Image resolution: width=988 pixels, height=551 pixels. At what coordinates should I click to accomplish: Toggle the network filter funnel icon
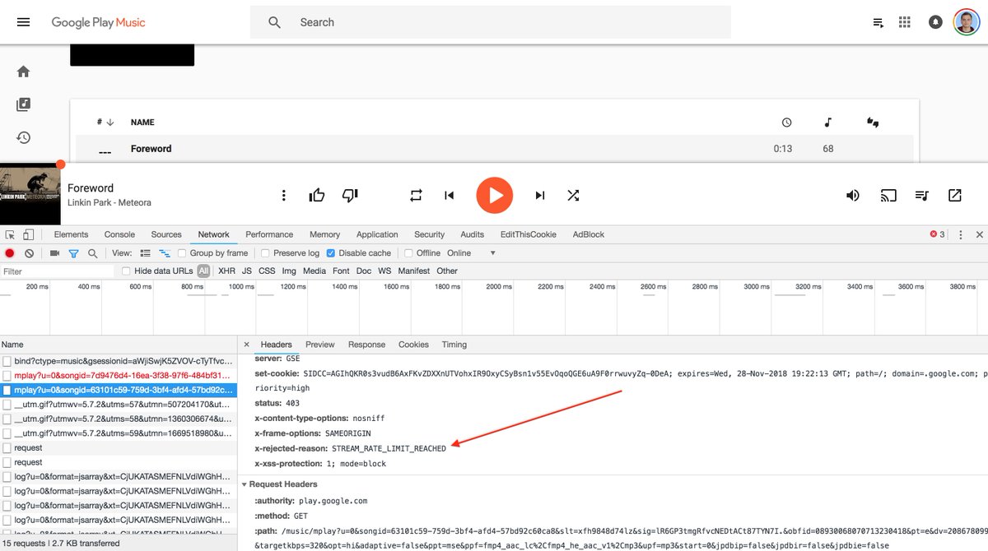[x=73, y=253]
